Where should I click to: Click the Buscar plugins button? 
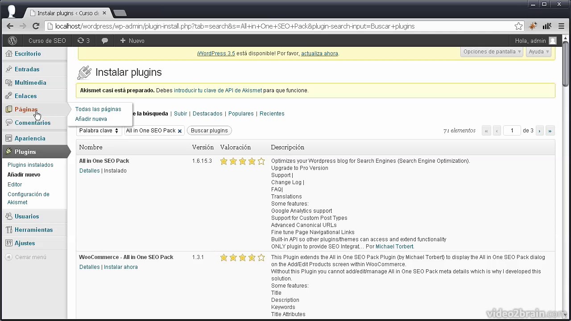pos(209,131)
